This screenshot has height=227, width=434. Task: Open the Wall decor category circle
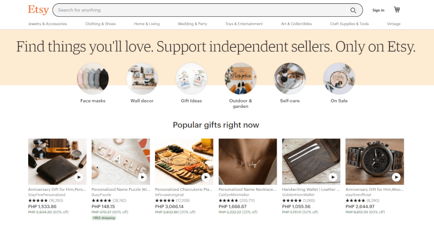142,79
